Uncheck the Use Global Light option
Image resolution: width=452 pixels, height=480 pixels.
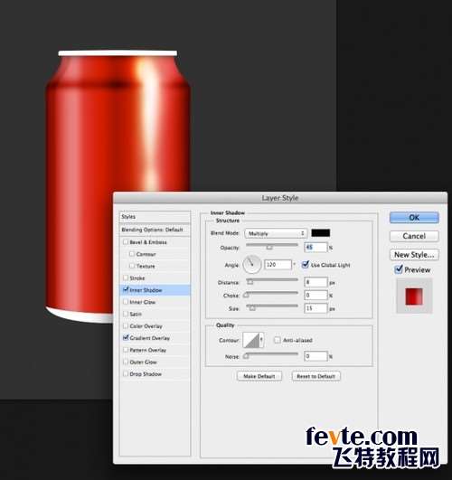coord(305,265)
